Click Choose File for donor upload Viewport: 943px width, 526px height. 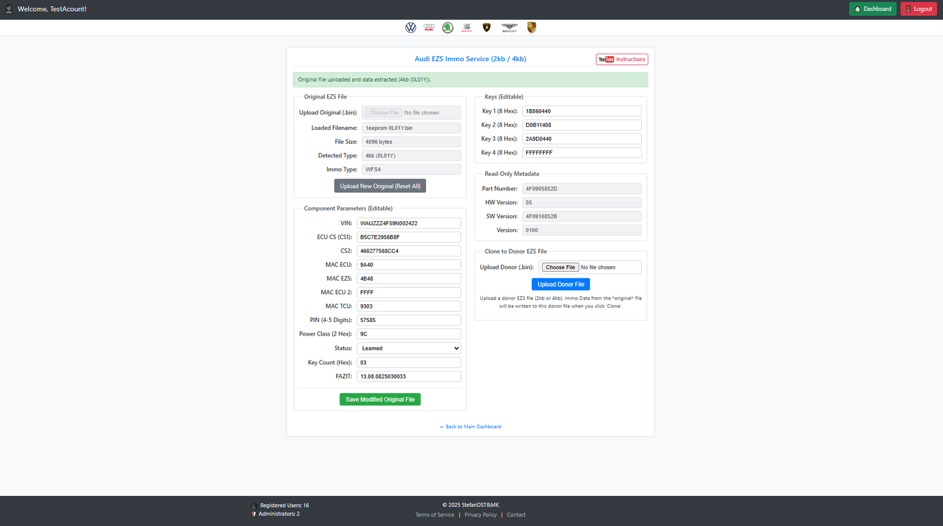pos(560,267)
